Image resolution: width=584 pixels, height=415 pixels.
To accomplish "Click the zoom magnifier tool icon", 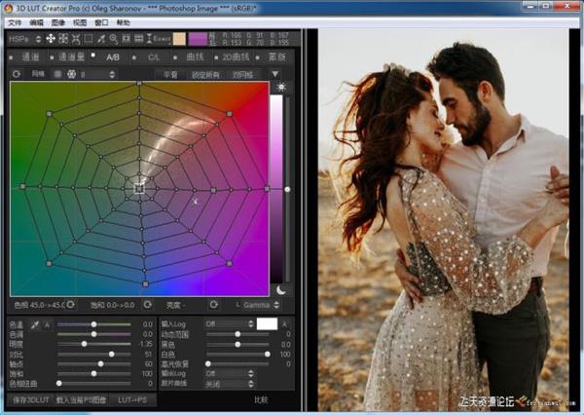I will pos(114,39).
